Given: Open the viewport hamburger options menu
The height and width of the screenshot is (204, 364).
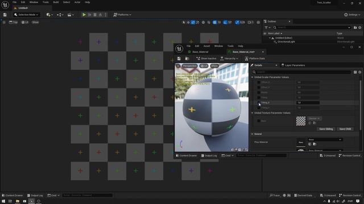Looking at the screenshot, I should pyautogui.click(x=4, y=23).
